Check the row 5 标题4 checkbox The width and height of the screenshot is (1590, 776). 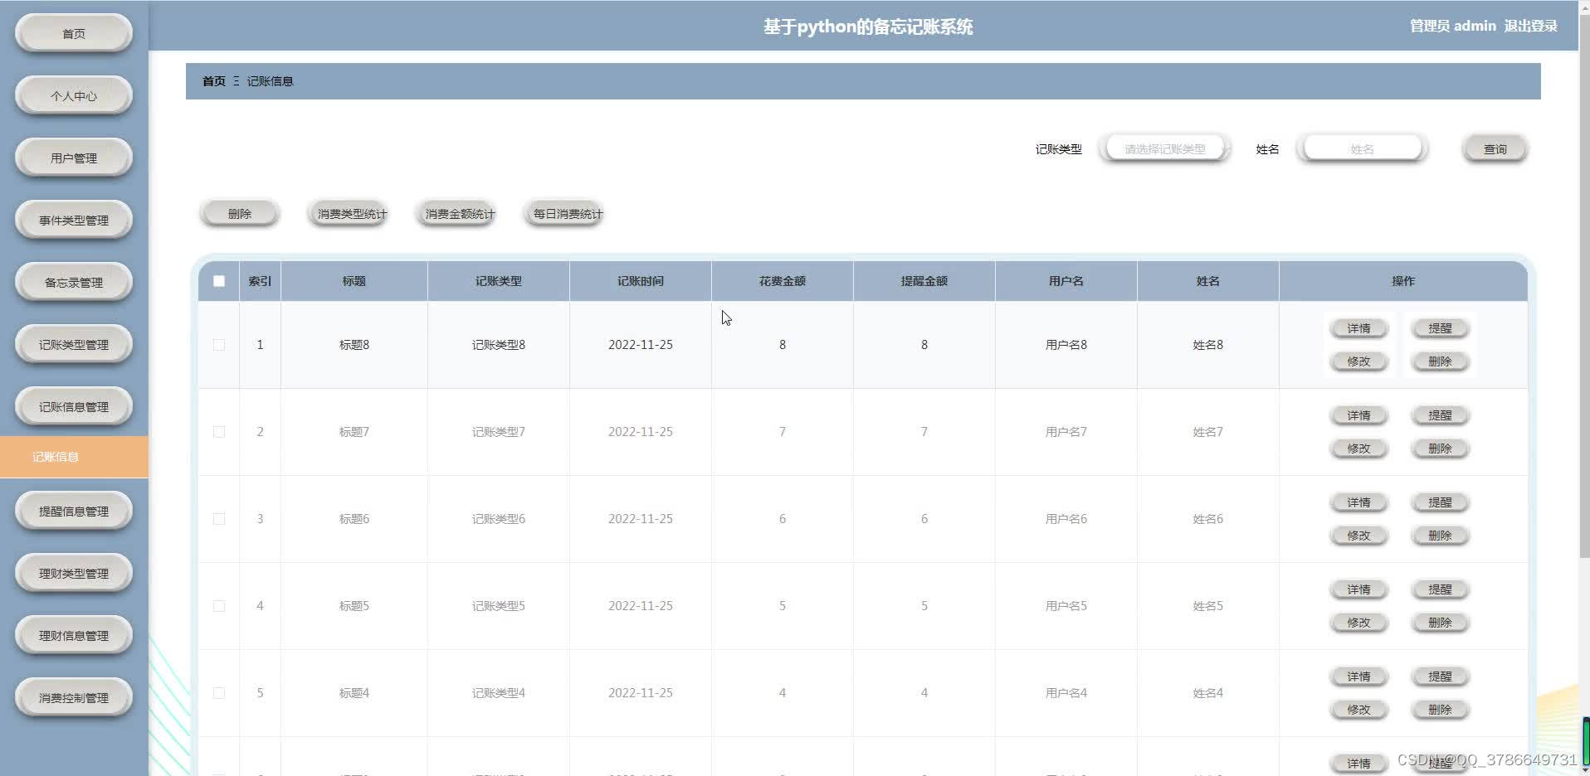pyautogui.click(x=219, y=693)
